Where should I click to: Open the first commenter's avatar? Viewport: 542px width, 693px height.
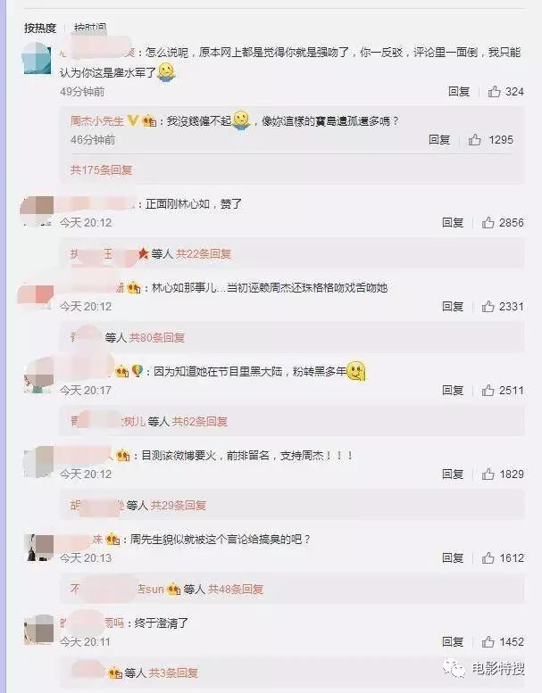point(38,60)
